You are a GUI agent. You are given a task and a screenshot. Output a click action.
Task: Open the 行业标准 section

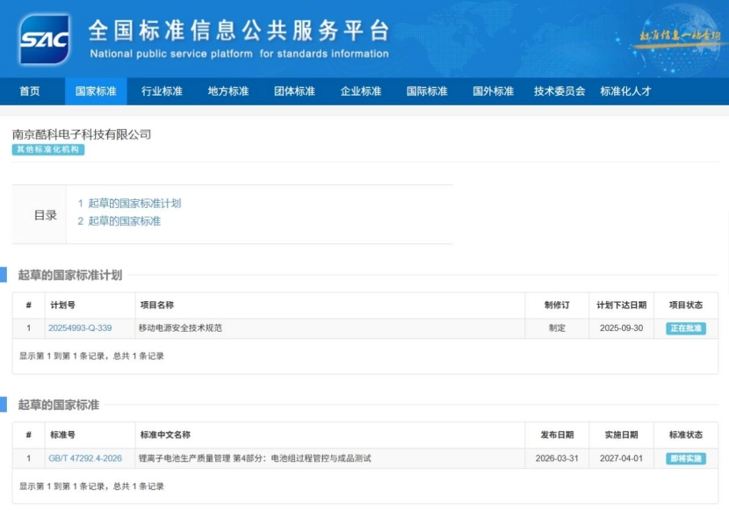click(163, 91)
